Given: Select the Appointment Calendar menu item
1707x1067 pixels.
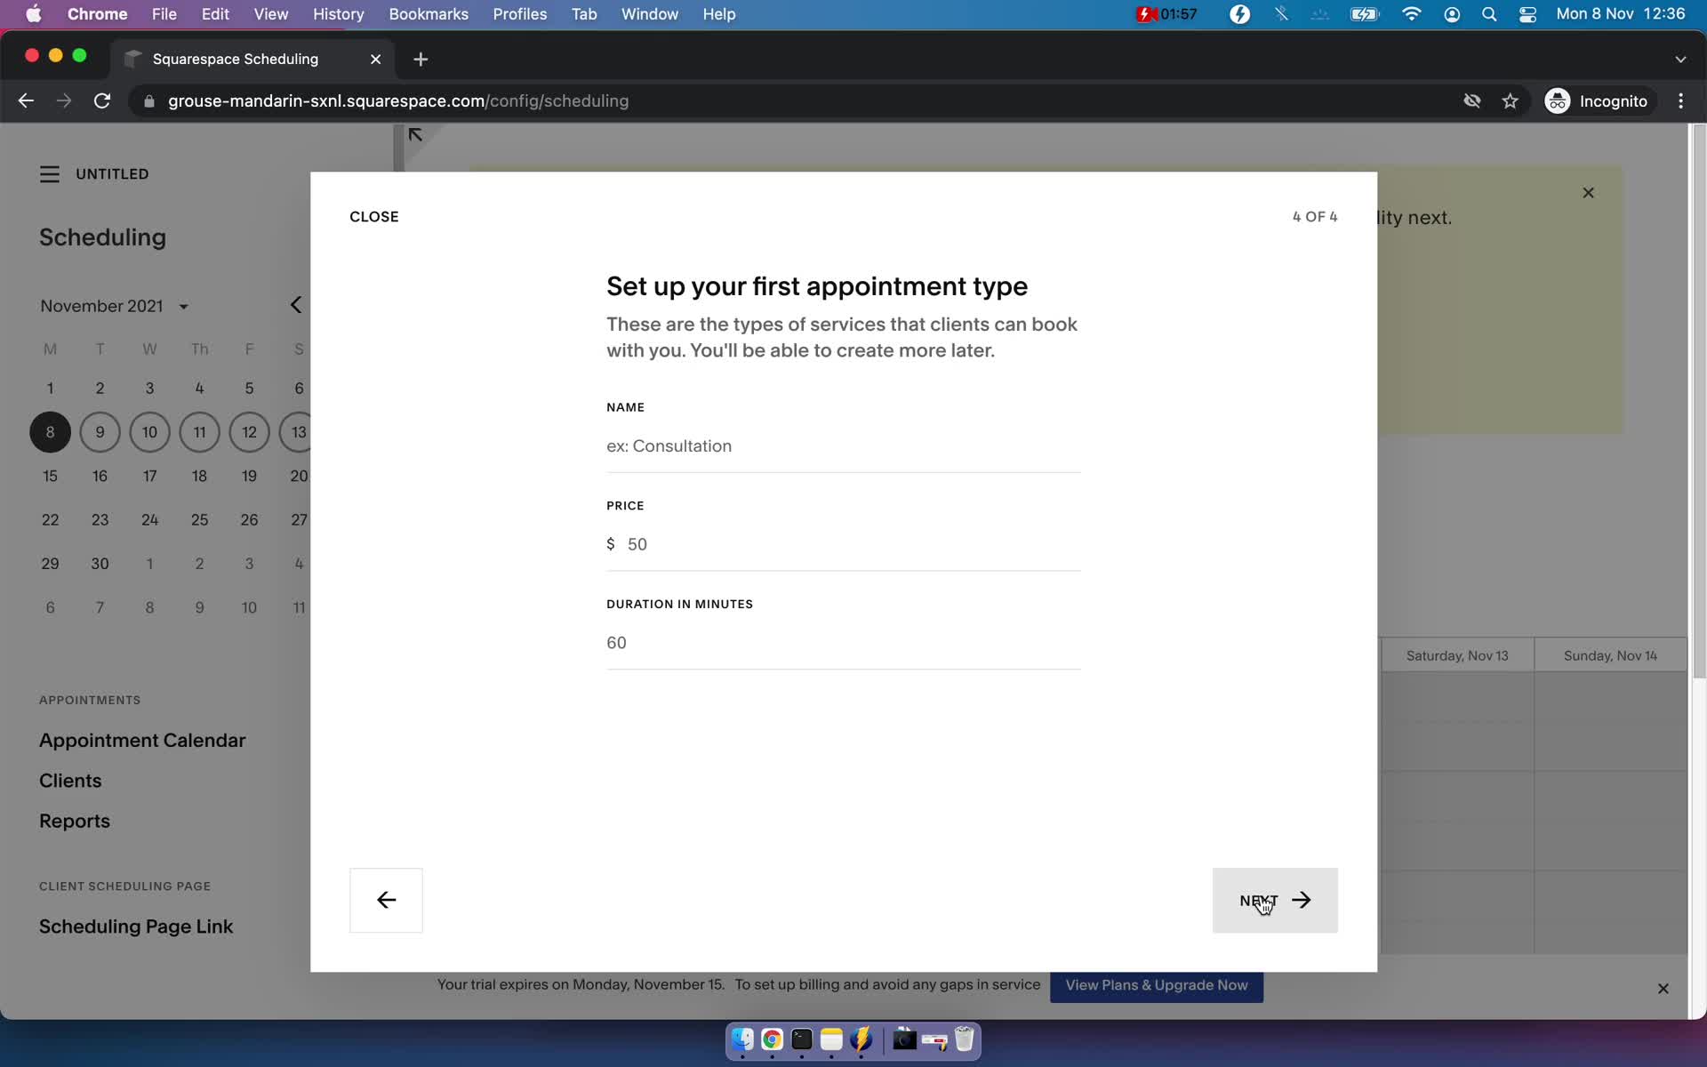Looking at the screenshot, I should [141, 740].
